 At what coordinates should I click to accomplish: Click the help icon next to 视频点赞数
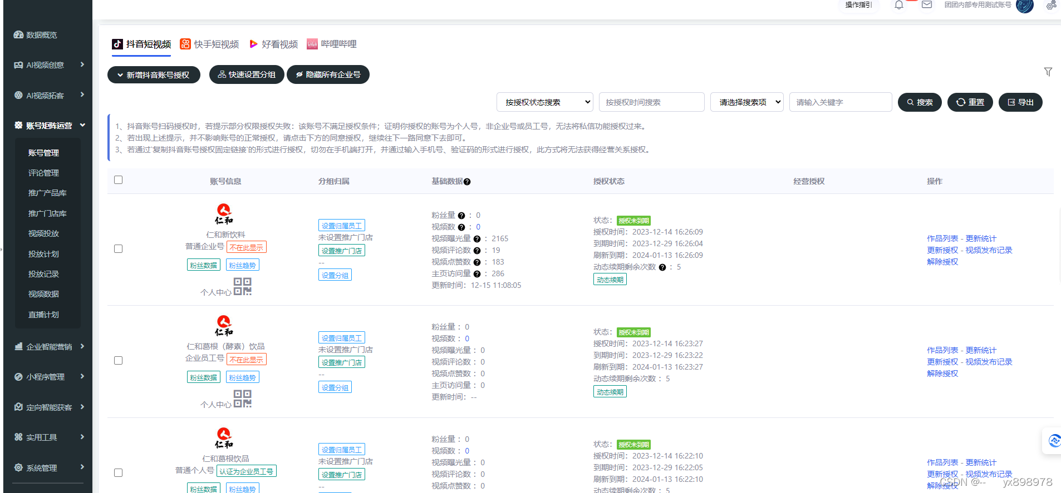[x=477, y=262]
